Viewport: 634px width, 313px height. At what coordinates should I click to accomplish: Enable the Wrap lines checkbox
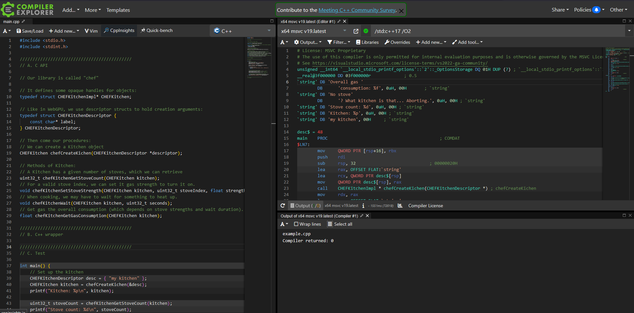(296, 224)
